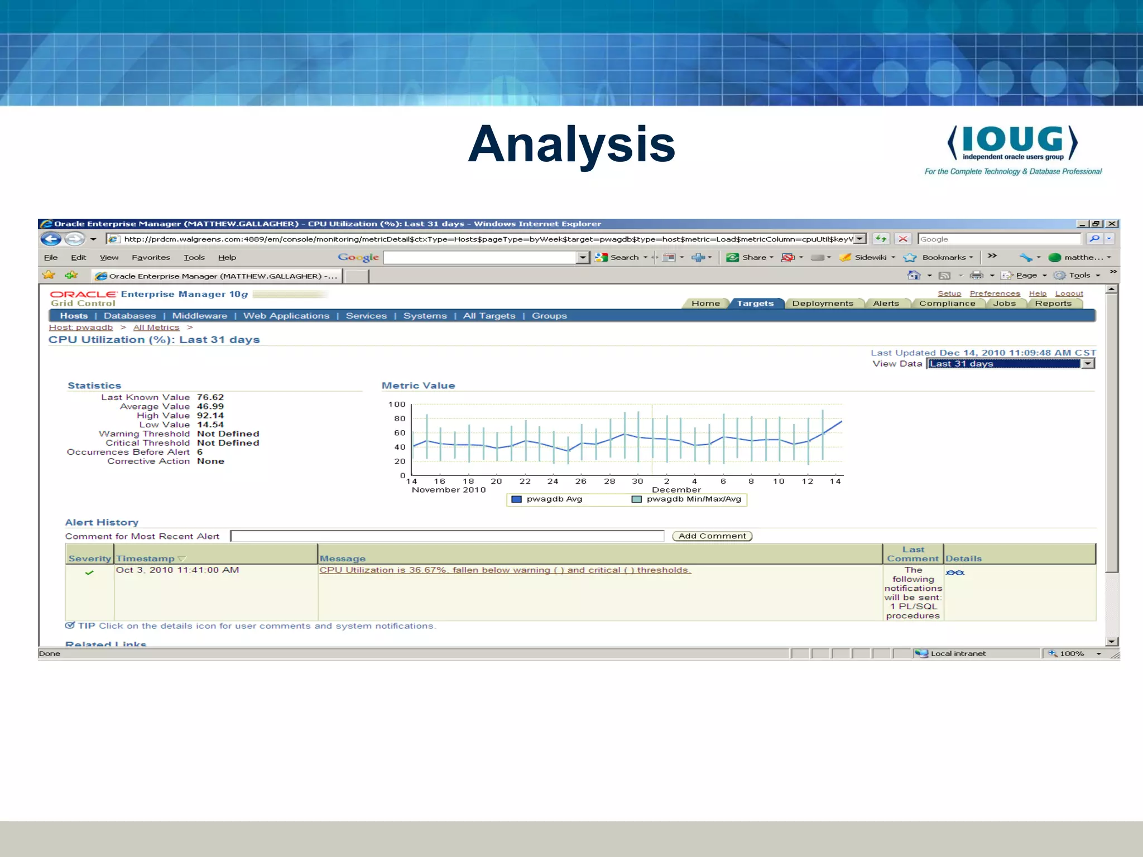Screen dimensions: 1143x857
Task: Open the Favorites menu
Action: (x=151, y=257)
